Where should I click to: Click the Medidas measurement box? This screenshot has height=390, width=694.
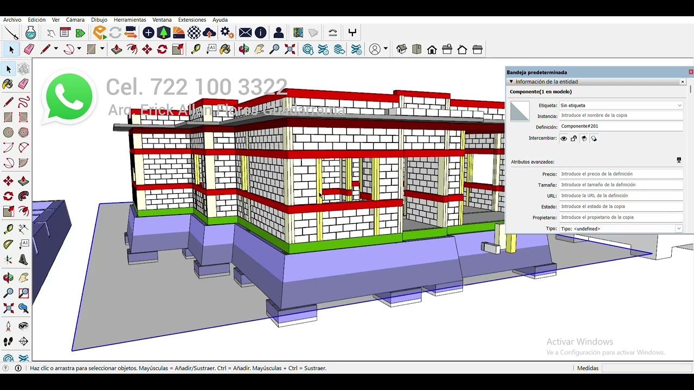coord(647,368)
